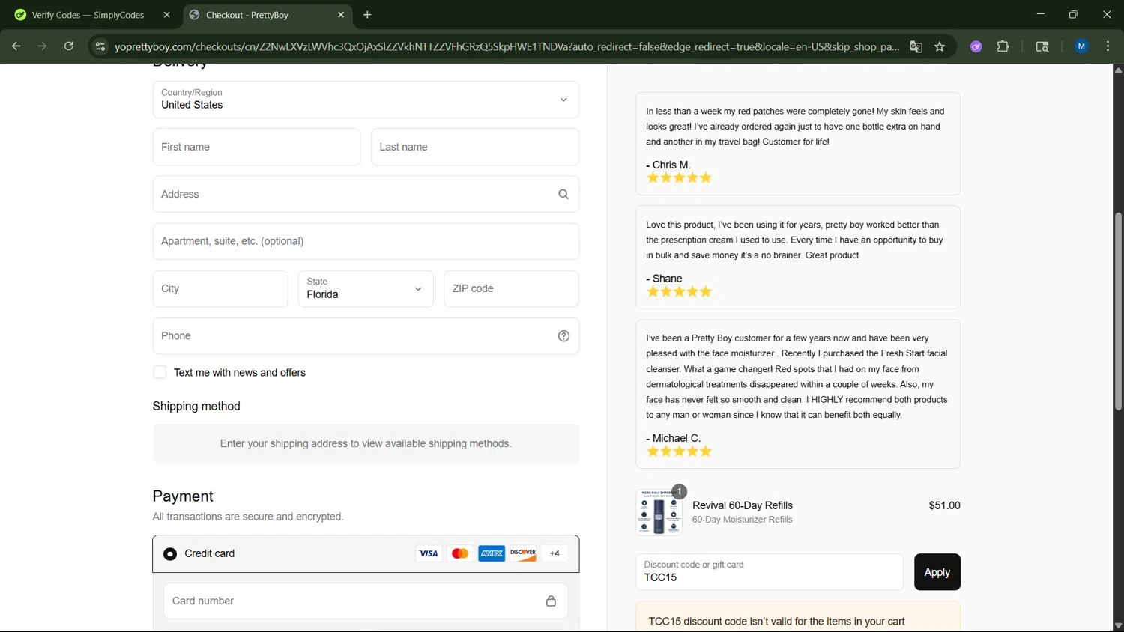Select the Credit card payment option

pyautogui.click(x=170, y=554)
